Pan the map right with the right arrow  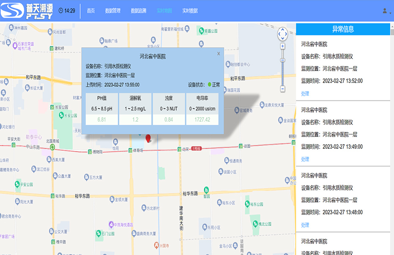coord(286,34)
